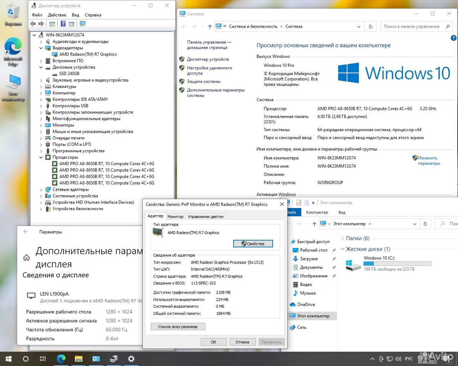Select OneDrive in Explorer navigation pane

click(x=306, y=304)
